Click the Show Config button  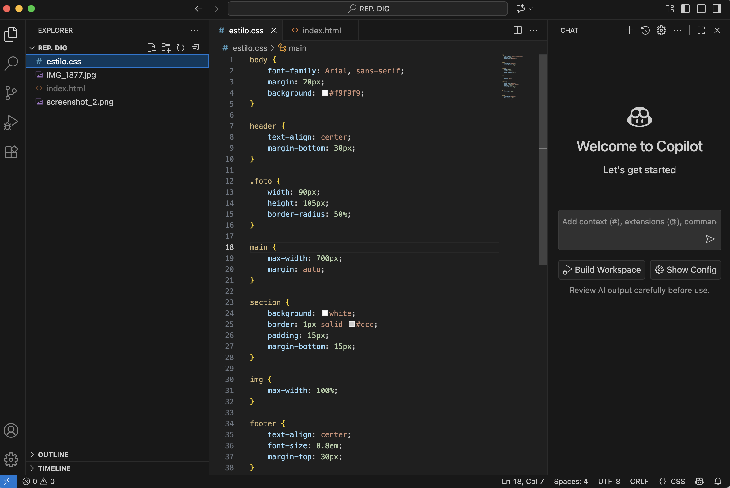click(685, 269)
